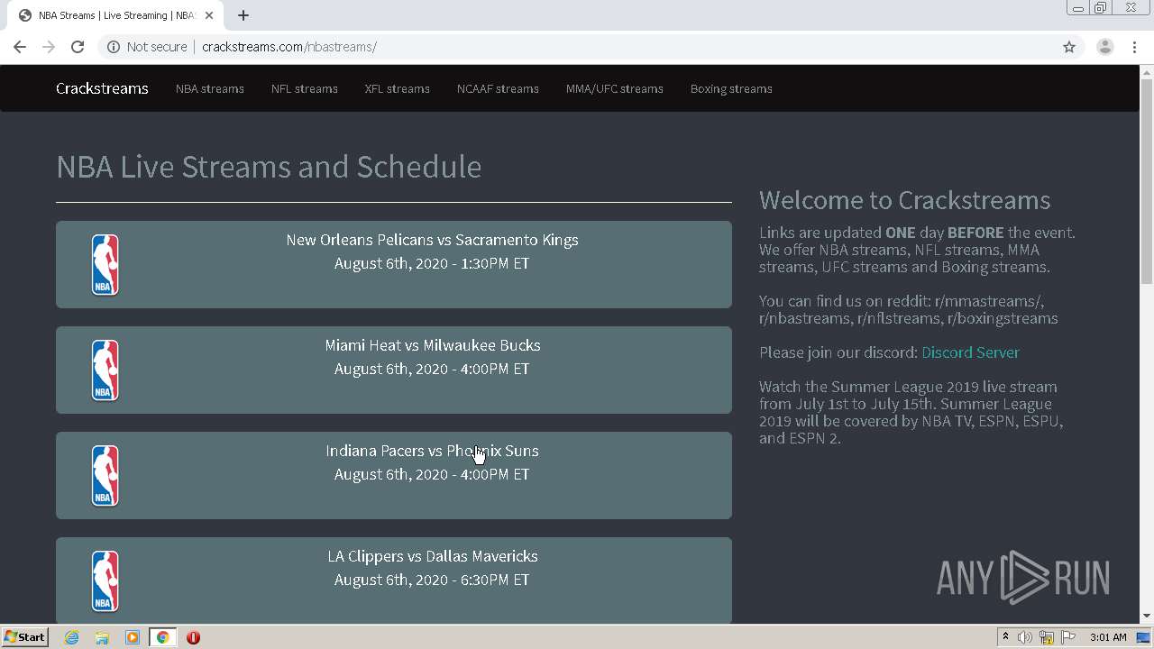Screen dimensions: 1154x649
Task: Open the volume speaker tray icon
Action: 1025,637
